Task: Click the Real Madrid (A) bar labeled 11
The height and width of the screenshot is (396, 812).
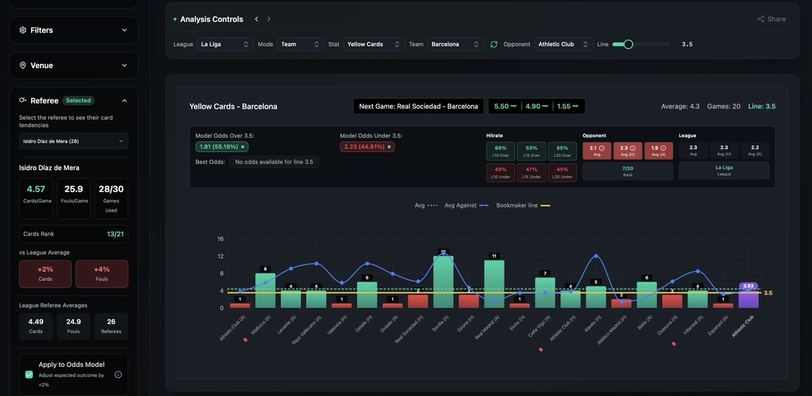Action: (494, 284)
